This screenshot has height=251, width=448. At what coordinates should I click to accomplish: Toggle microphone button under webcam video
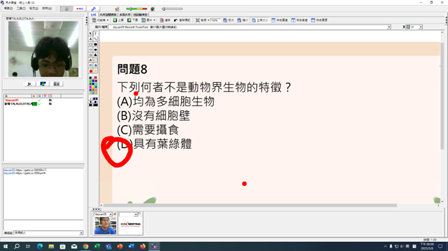29,83
